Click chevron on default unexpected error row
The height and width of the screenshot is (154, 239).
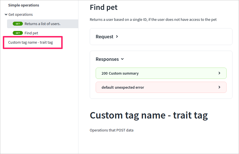219,87
